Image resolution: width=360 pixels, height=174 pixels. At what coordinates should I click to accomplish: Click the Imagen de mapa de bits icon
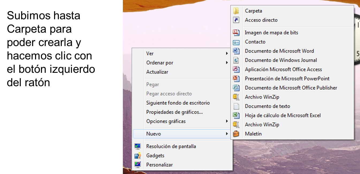pyautogui.click(x=237, y=32)
